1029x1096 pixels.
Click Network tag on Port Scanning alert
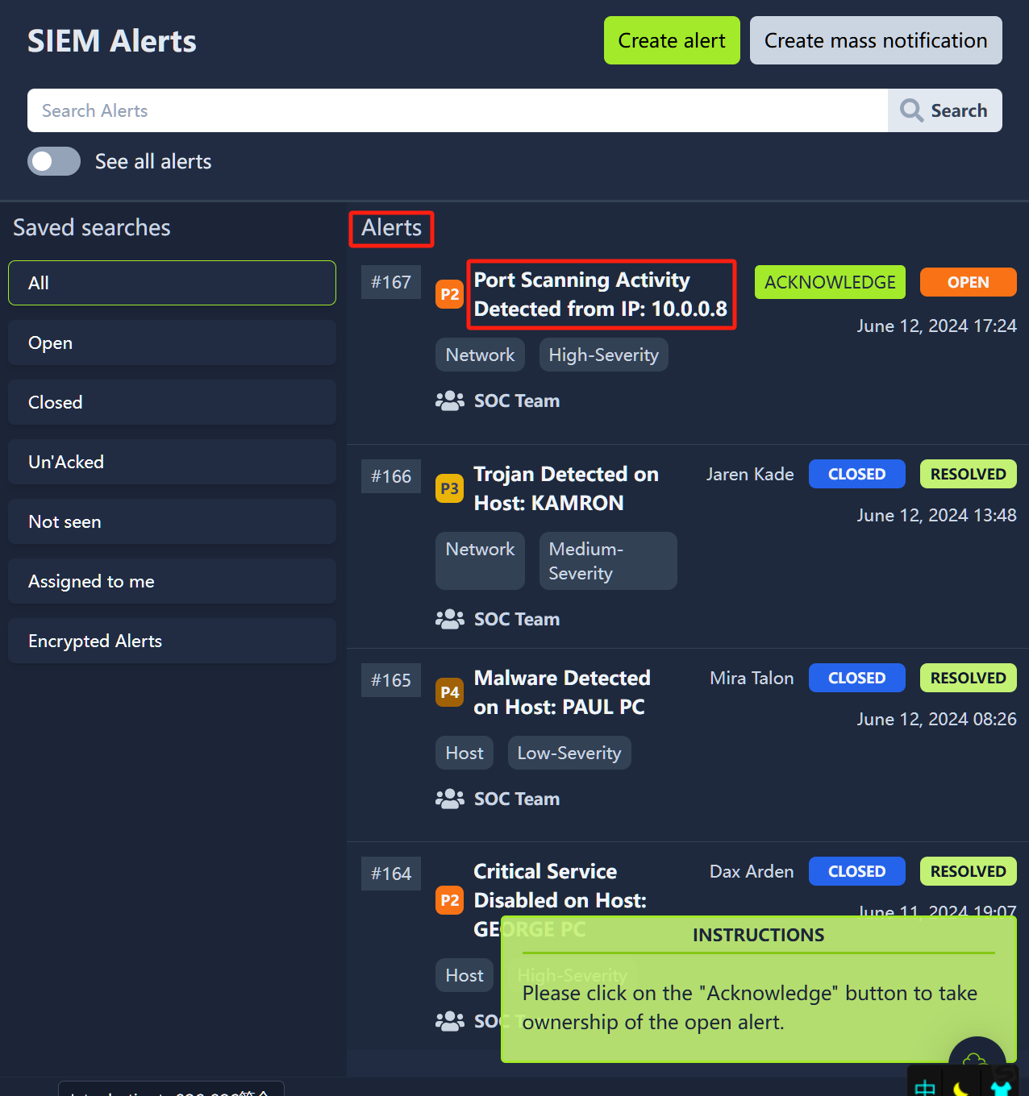480,355
